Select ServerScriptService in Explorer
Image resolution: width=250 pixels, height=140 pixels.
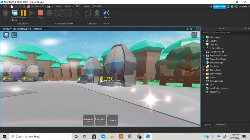coord(218,59)
